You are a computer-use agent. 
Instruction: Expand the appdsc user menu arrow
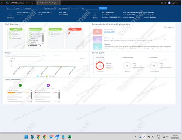178,3
